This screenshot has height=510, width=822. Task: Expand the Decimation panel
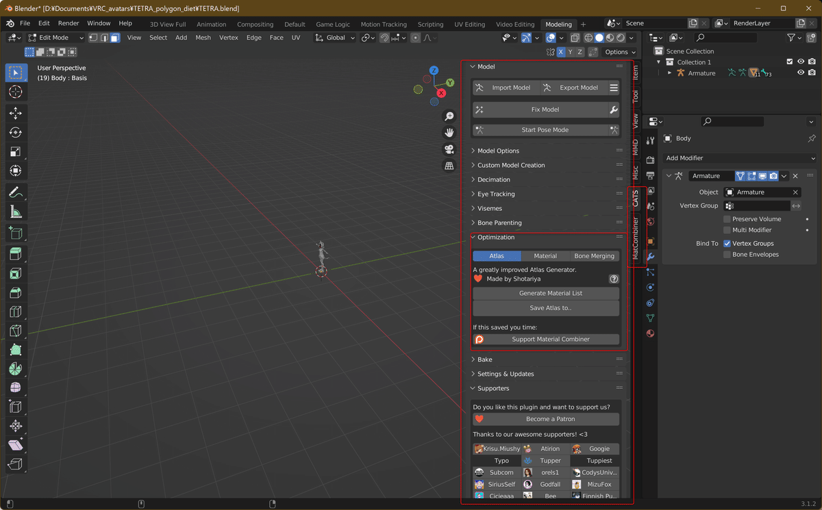494,179
